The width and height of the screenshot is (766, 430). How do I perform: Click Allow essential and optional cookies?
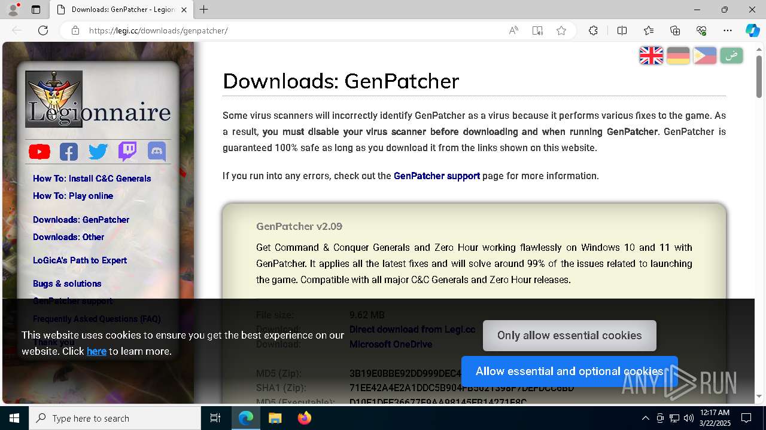tap(570, 371)
